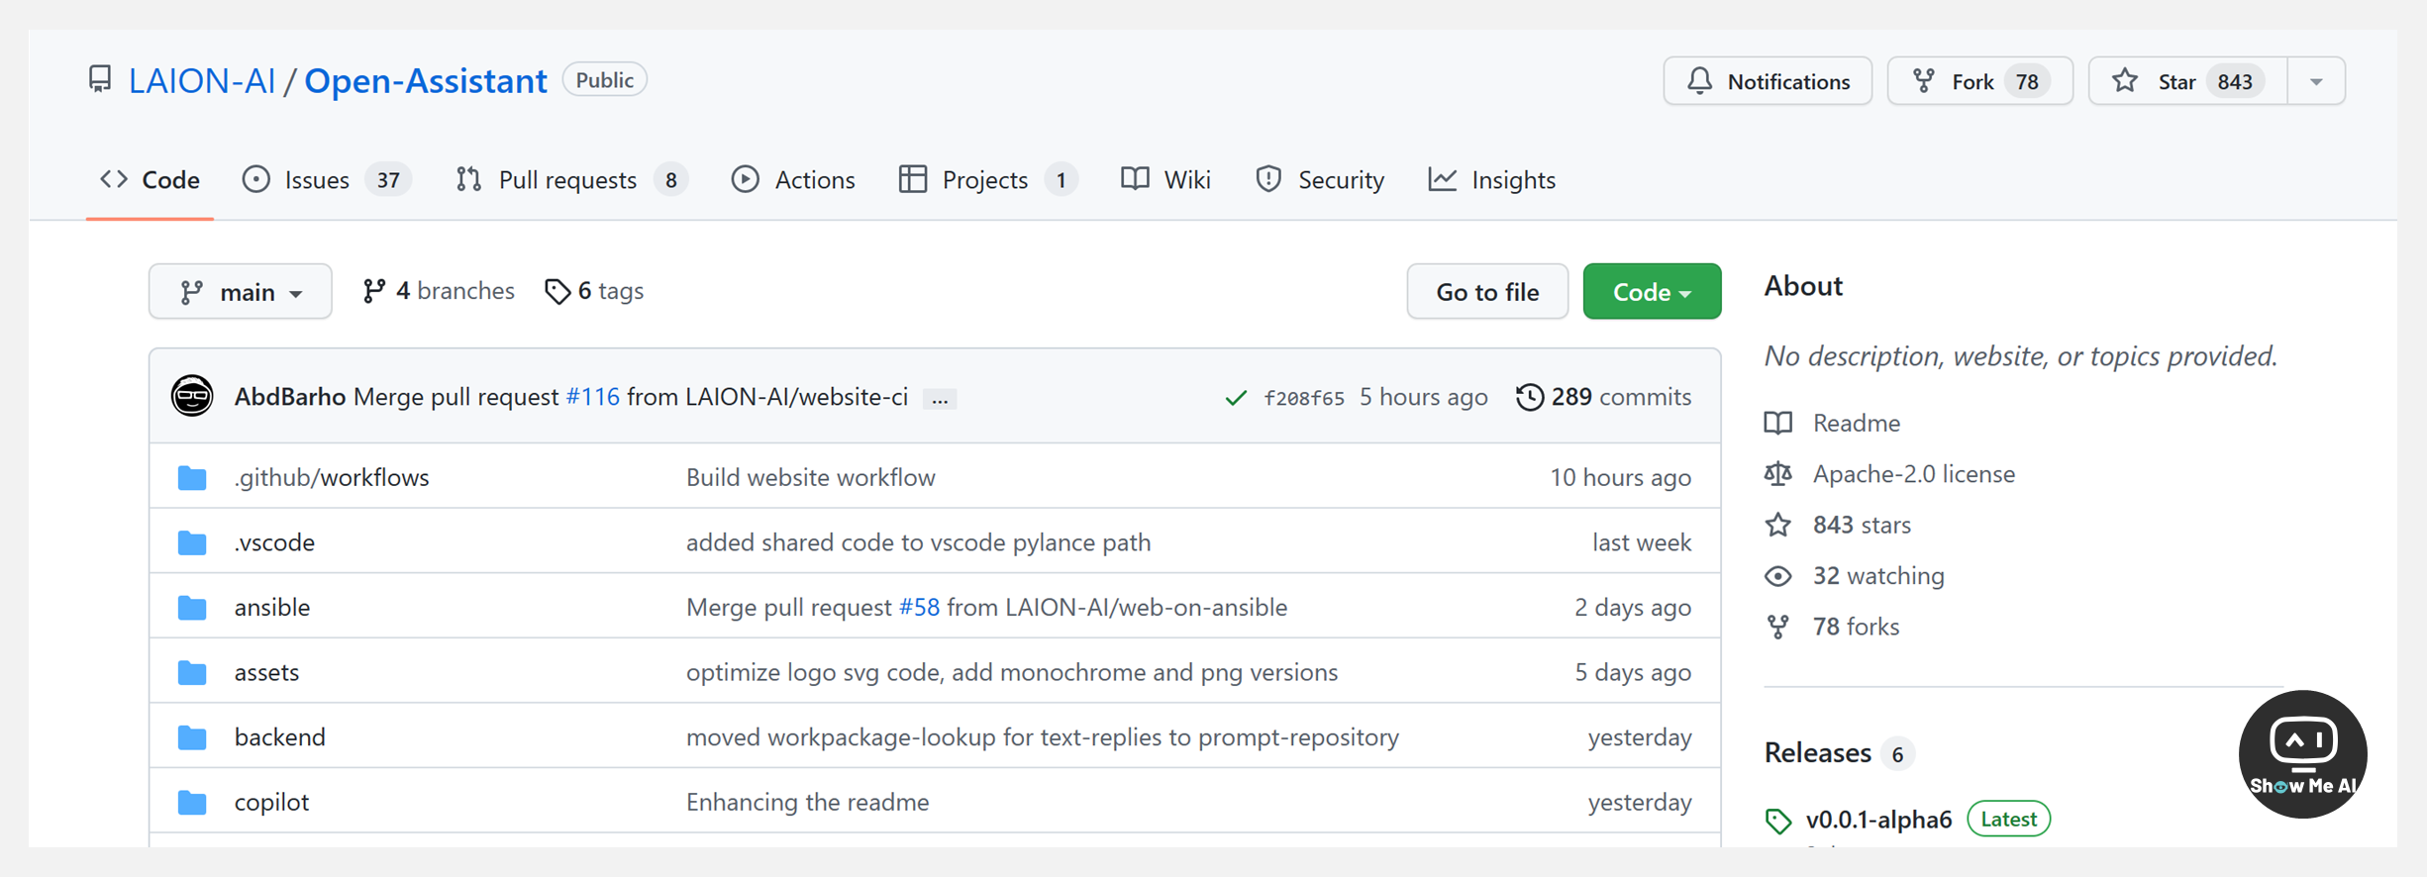Click the .github/workflows folder icon
This screenshot has width=2427, height=877.
(x=192, y=478)
